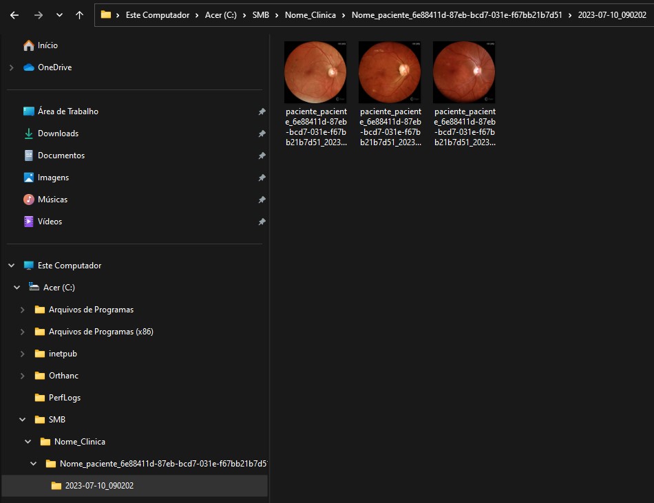Collapse the SMB folder node
The image size is (654, 503).
coord(23,420)
